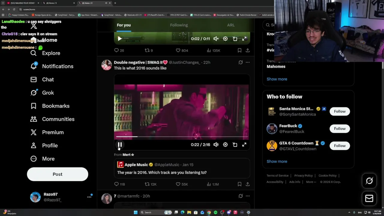This screenshot has height=216, width=384.
Task: Switch to the For you tab
Action: coord(124,25)
